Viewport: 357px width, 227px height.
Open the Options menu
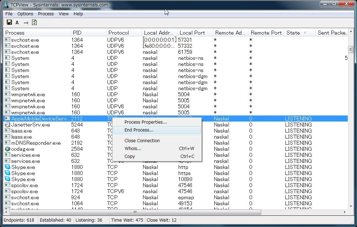pos(25,14)
